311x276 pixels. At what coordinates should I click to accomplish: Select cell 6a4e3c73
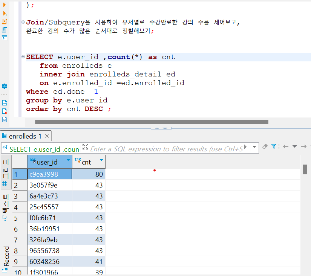coord(50,196)
